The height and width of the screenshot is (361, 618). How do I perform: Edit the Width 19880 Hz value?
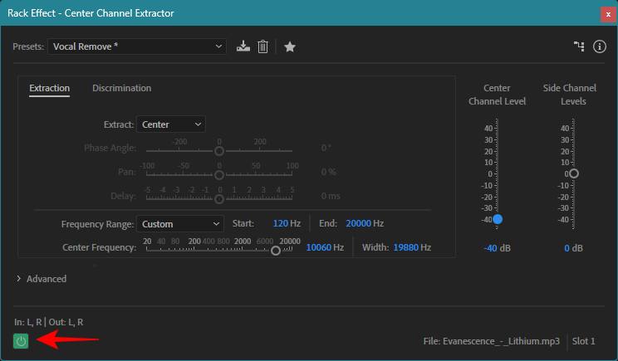pyautogui.click(x=404, y=247)
